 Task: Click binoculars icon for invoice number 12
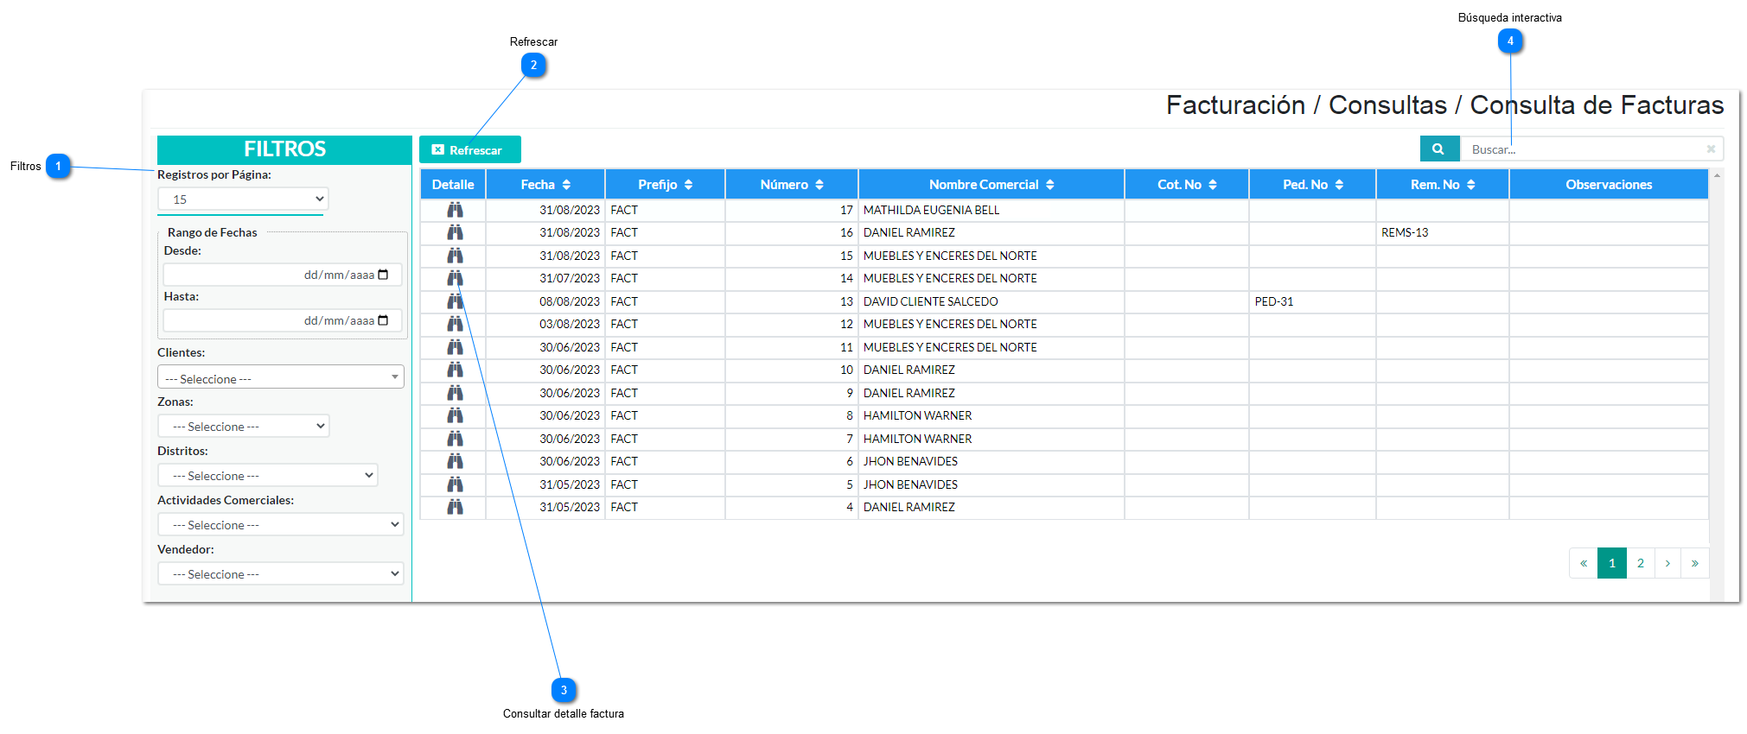click(x=455, y=324)
